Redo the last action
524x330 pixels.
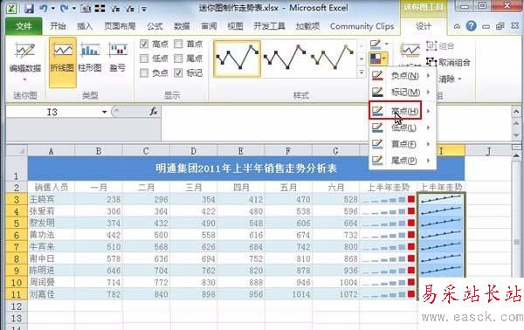(x=65, y=8)
